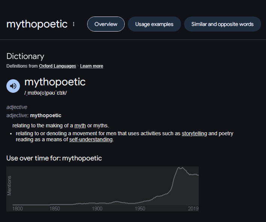Viewport: 266px width, 222px height.
Task: Follow the underlined 'myth' link
Action: coord(80,125)
